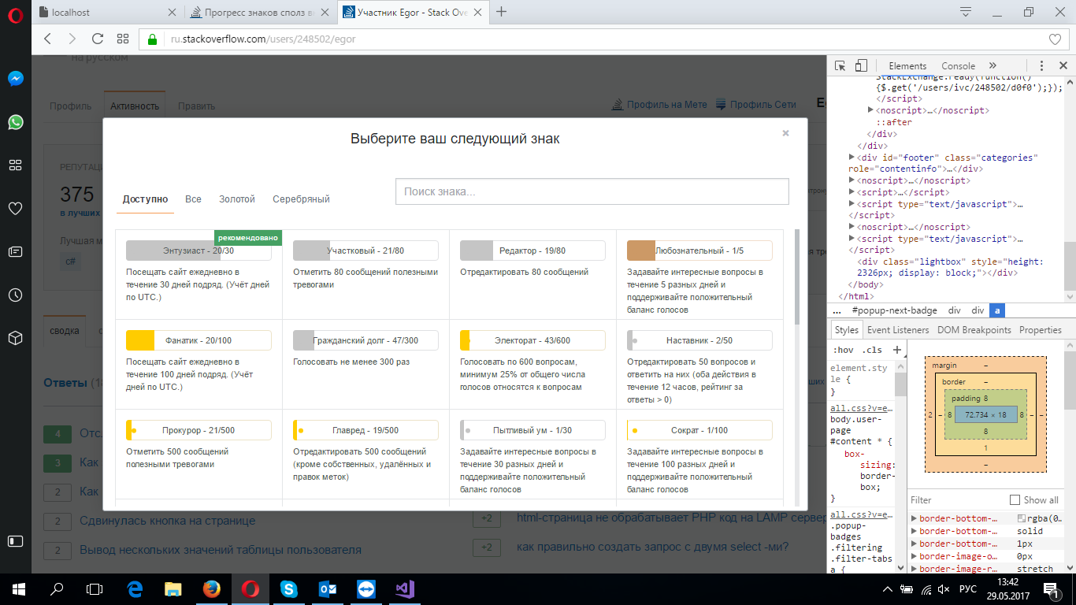Close the badge selection dialog with ×

point(785,134)
